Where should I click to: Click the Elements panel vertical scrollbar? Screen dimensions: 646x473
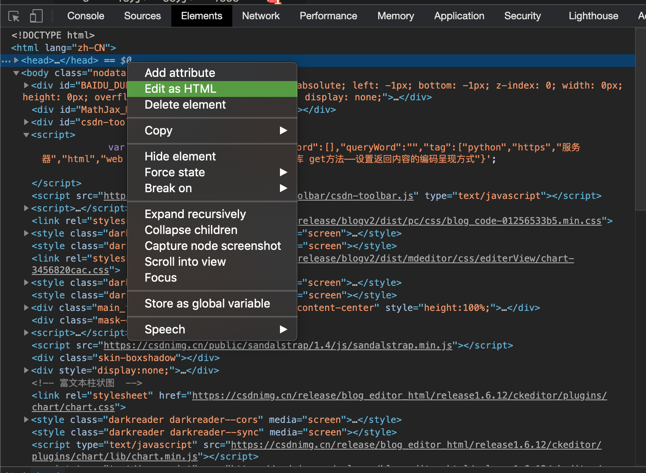point(641,119)
